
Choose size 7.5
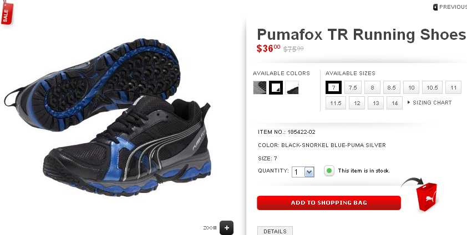pos(353,87)
